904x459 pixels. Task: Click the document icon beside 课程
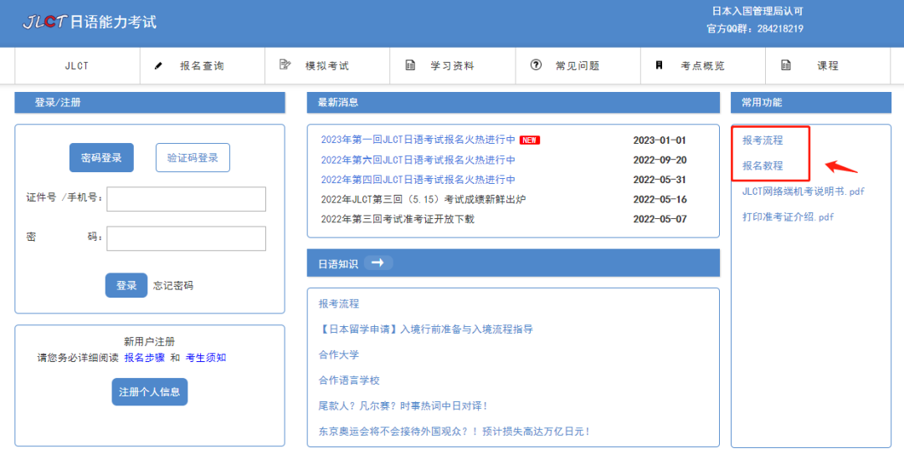click(x=786, y=65)
